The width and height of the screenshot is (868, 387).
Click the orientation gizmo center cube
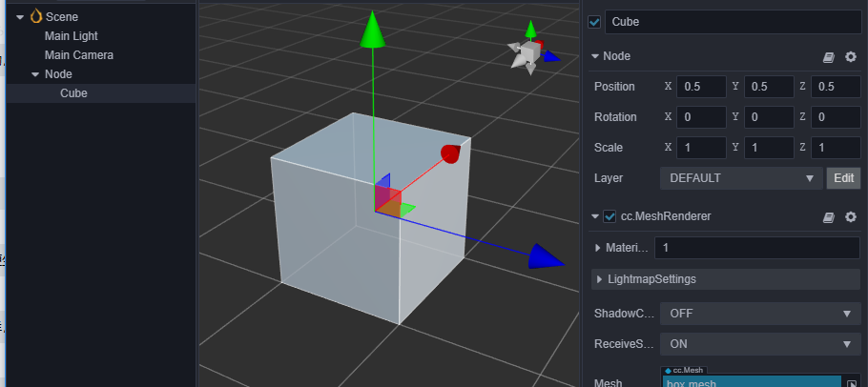[x=529, y=53]
